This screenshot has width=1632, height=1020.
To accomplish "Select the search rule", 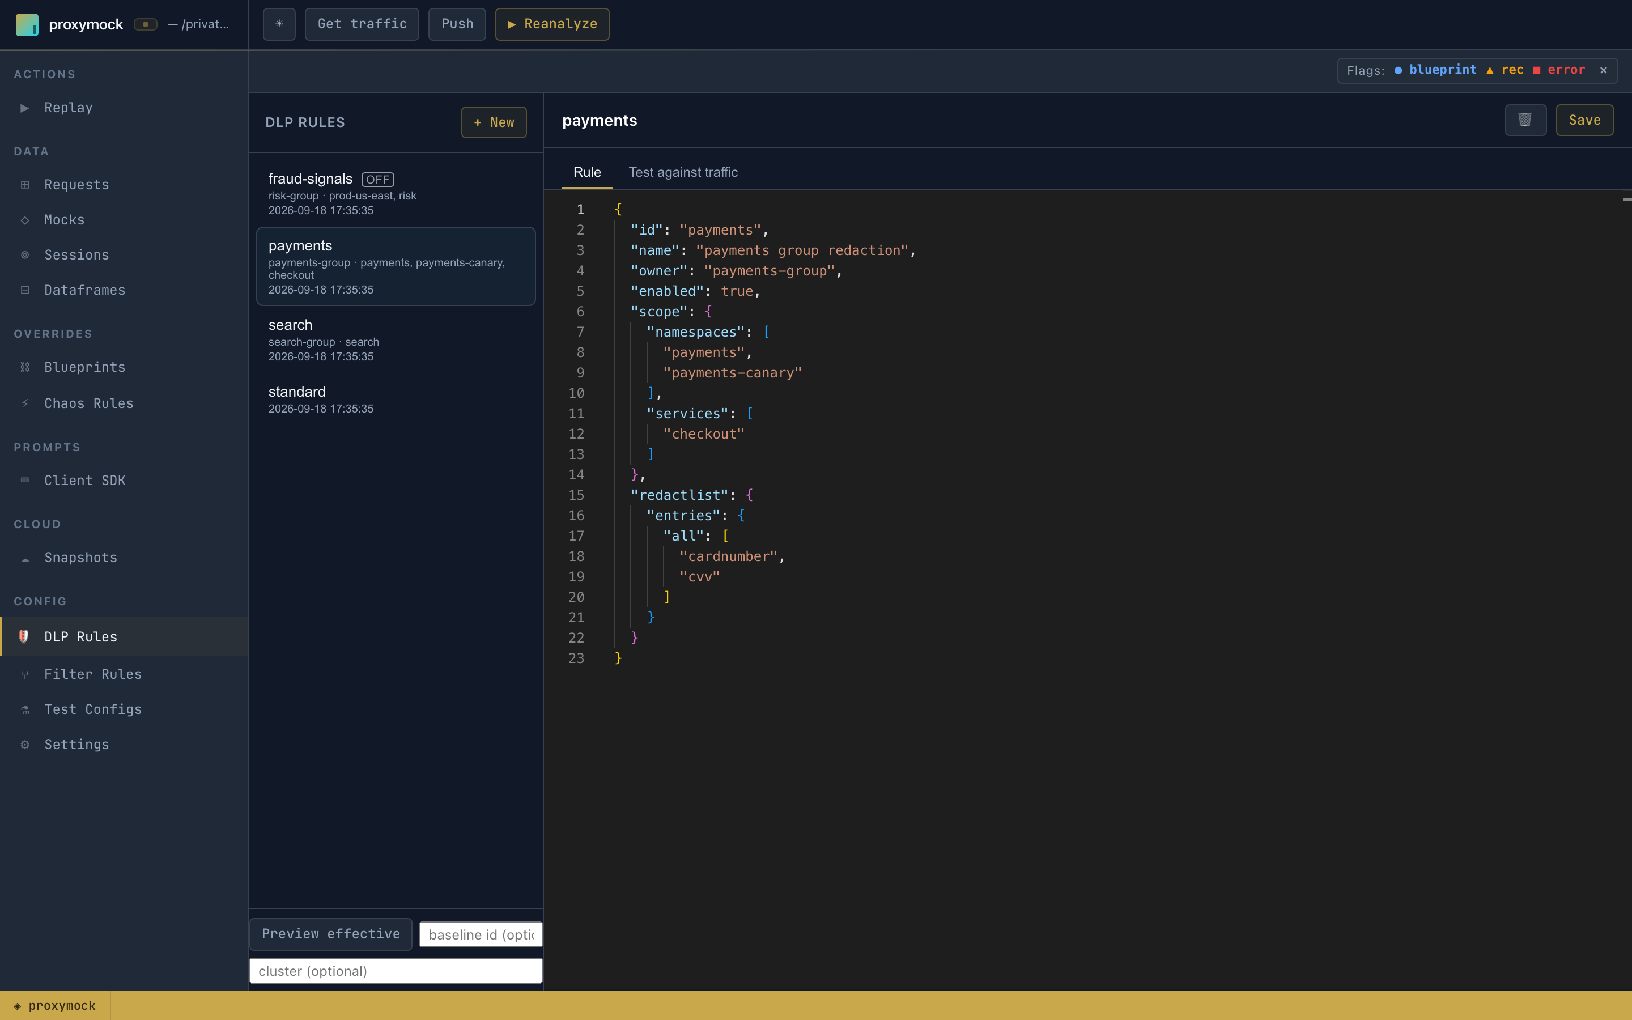I will pyautogui.click(x=396, y=340).
